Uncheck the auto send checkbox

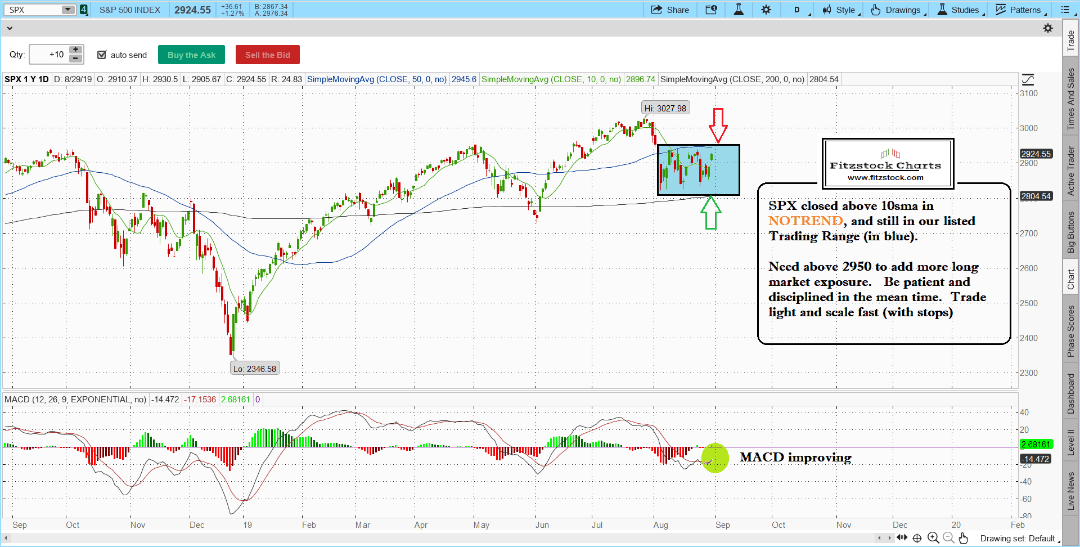click(102, 55)
